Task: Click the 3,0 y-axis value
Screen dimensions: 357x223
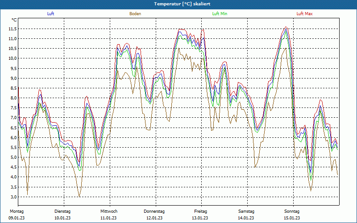Action: tap(13, 197)
